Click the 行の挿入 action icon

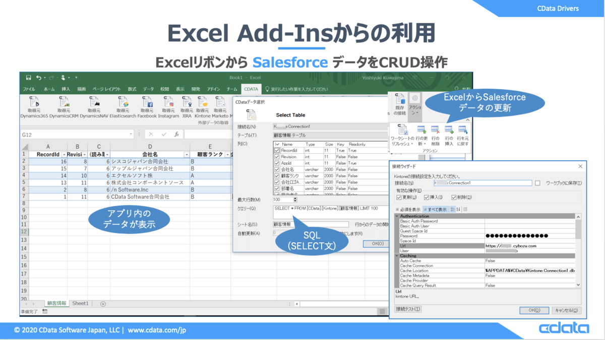[x=449, y=130]
